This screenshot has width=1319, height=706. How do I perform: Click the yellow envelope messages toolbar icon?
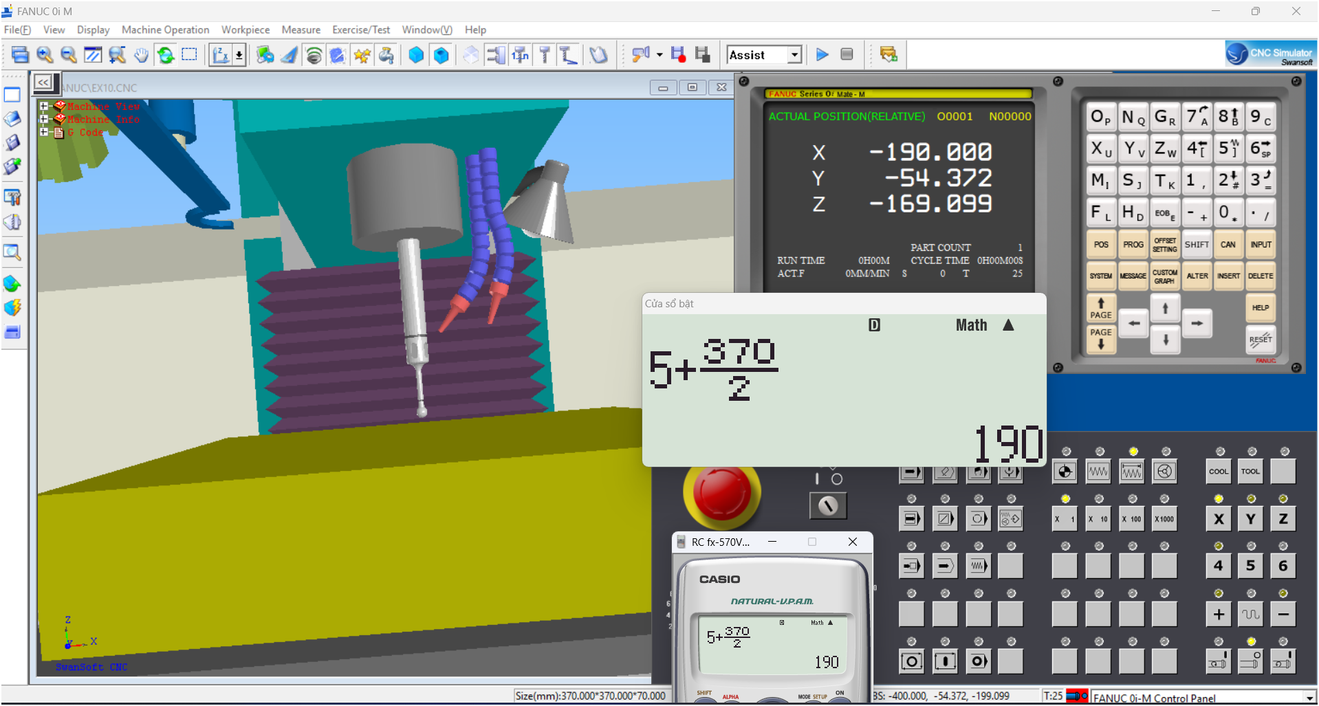pos(889,55)
